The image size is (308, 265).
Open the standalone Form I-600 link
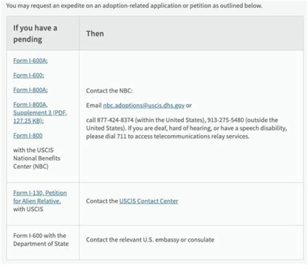(29, 75)
